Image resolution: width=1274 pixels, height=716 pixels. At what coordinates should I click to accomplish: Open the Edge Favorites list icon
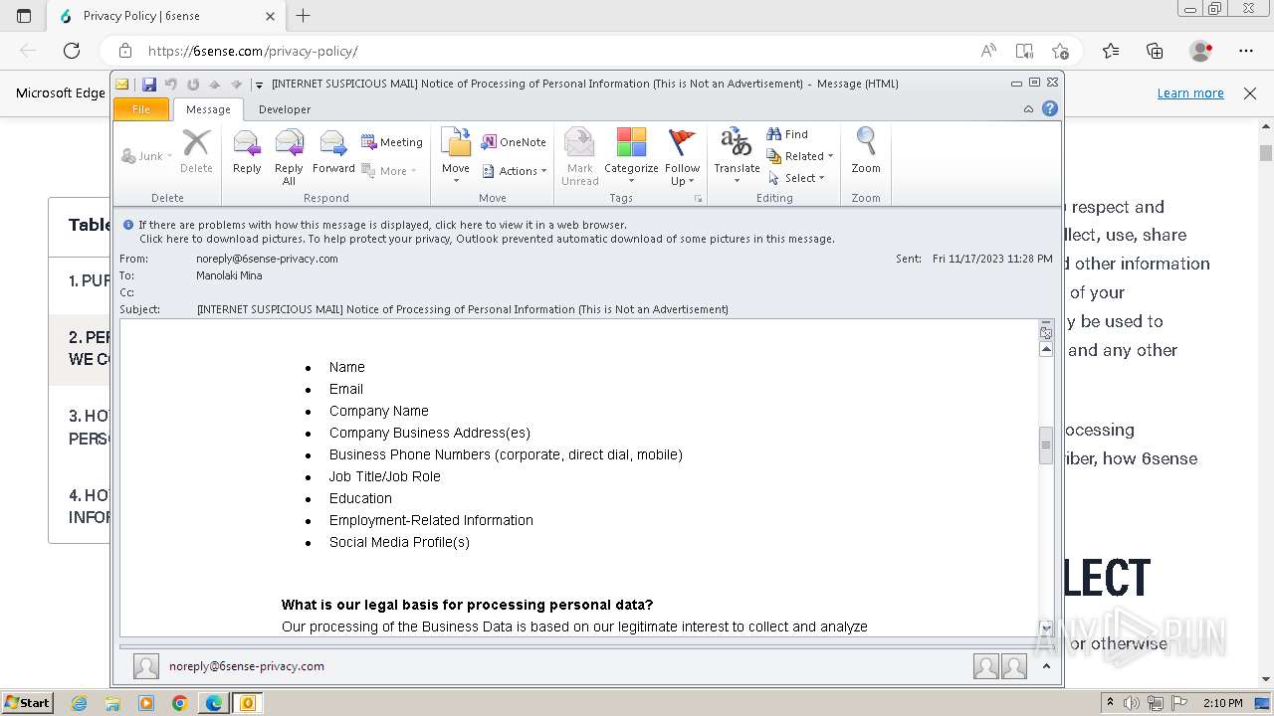click(x=1111, y=51)
